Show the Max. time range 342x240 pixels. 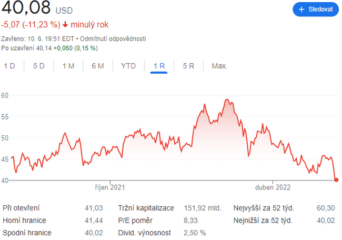pyautogui.click(x=219, y=66)
